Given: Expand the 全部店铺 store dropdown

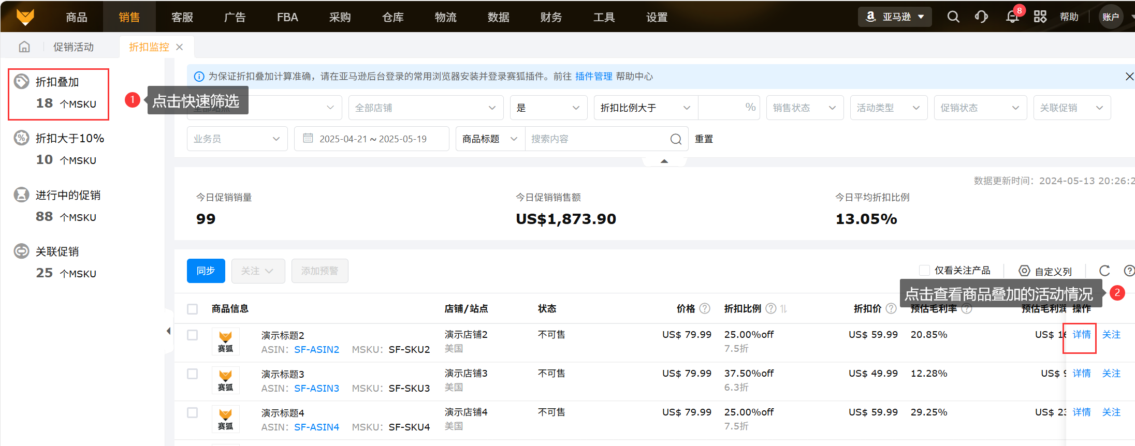Looking at the screenshot, I should (x=425, y=108).
